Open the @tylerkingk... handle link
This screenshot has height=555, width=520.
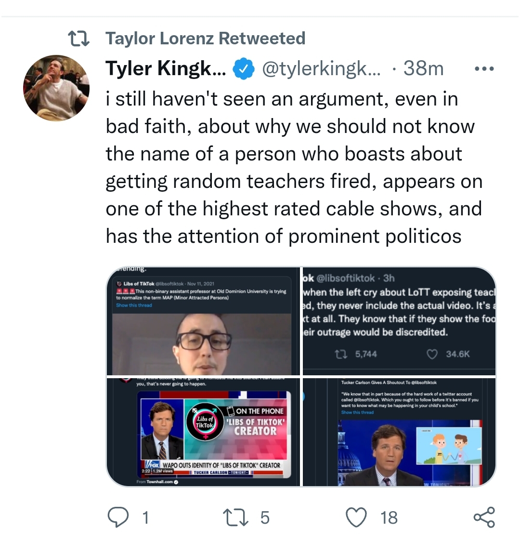coord(321,68)
